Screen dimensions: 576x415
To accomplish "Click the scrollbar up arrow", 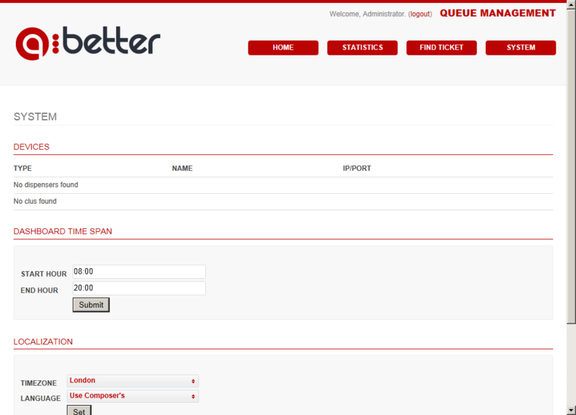I will pyautogui.click(x=571, y=4).
